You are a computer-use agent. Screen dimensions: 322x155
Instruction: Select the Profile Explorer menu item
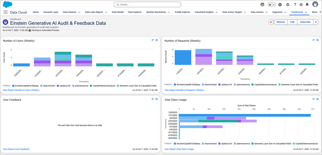tap(182, 12)
